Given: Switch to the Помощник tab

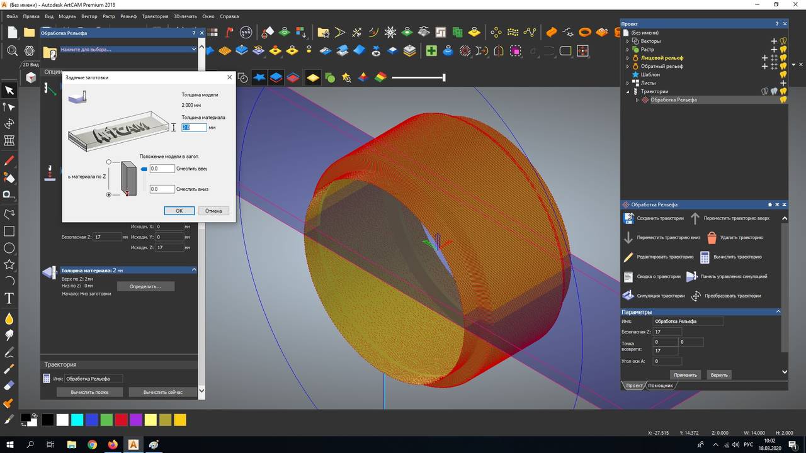Looking at the screenshot, I should click(x=660, y=385).
